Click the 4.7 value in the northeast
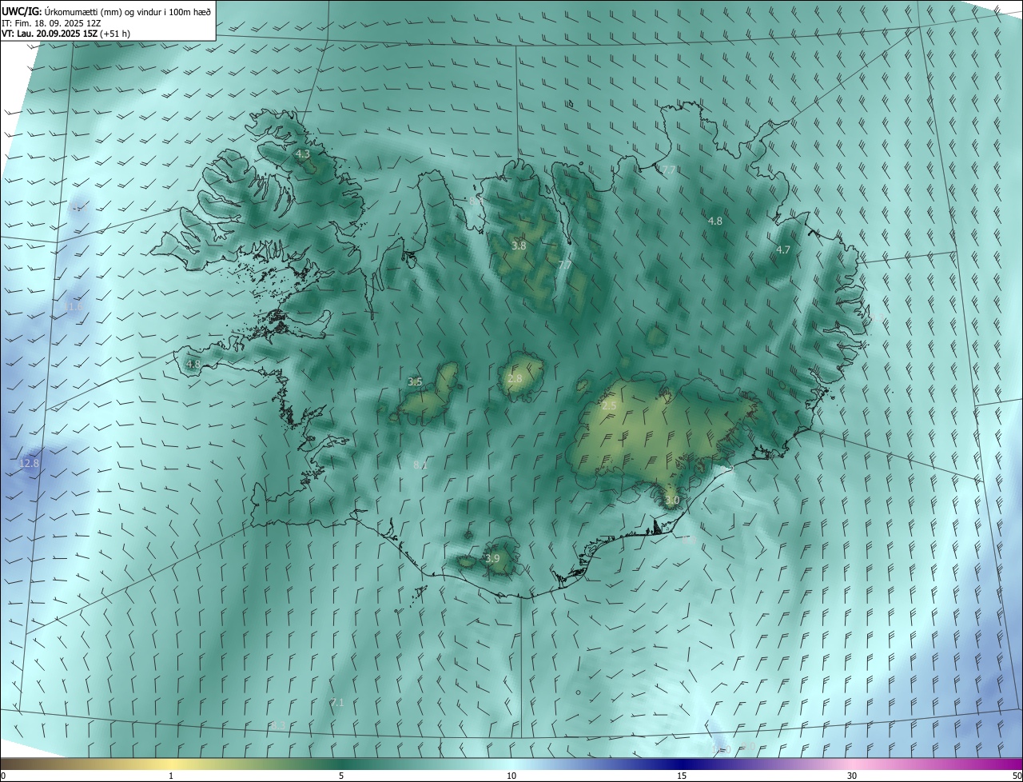1023x782 pixels. pos(783,249)
